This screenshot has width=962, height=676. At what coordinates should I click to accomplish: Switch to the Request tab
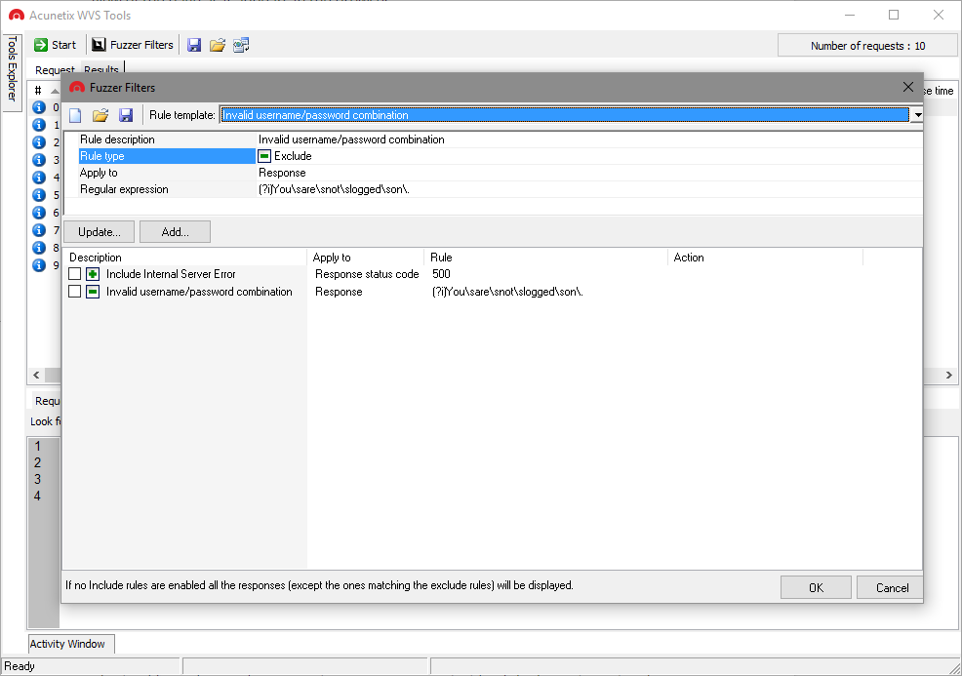click(55, 70)
